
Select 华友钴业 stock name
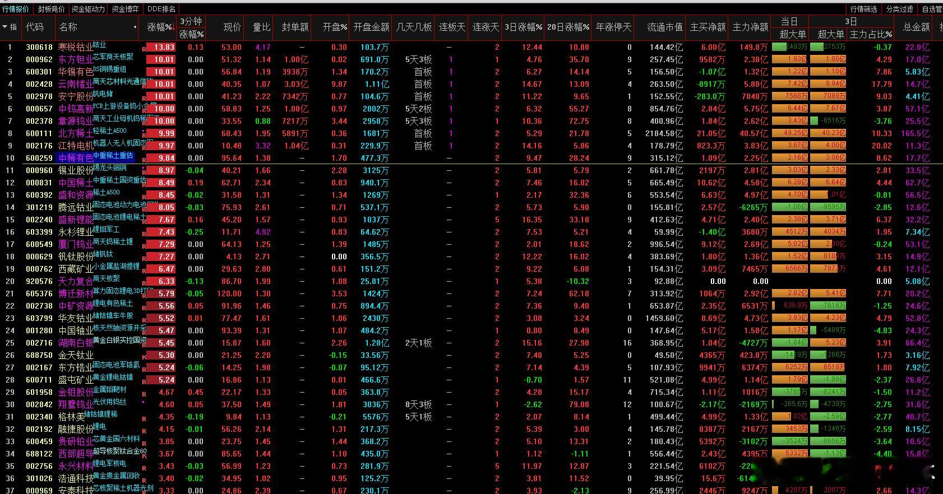(x=75, y=319)
